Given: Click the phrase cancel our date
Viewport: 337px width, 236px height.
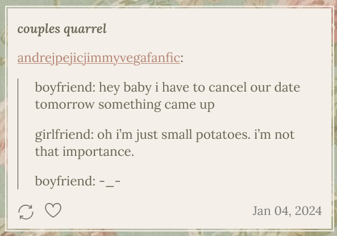Looking at the screenshot, I should pos(254,88).
